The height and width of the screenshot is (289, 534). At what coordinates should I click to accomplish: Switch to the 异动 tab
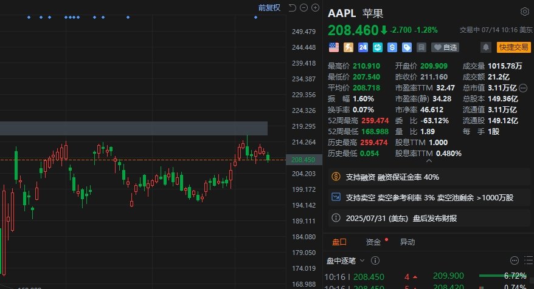[x=407, y=242]
